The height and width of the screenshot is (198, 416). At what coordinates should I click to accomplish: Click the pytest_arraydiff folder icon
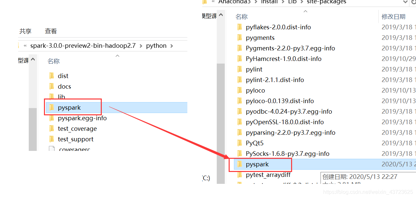tap(240, 175)
